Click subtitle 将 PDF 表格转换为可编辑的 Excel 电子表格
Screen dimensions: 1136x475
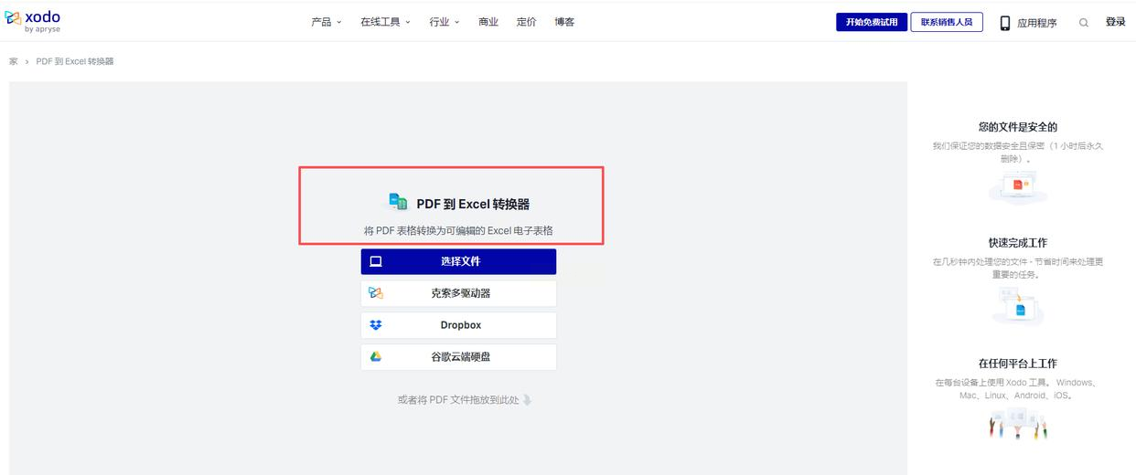[458, 231]
